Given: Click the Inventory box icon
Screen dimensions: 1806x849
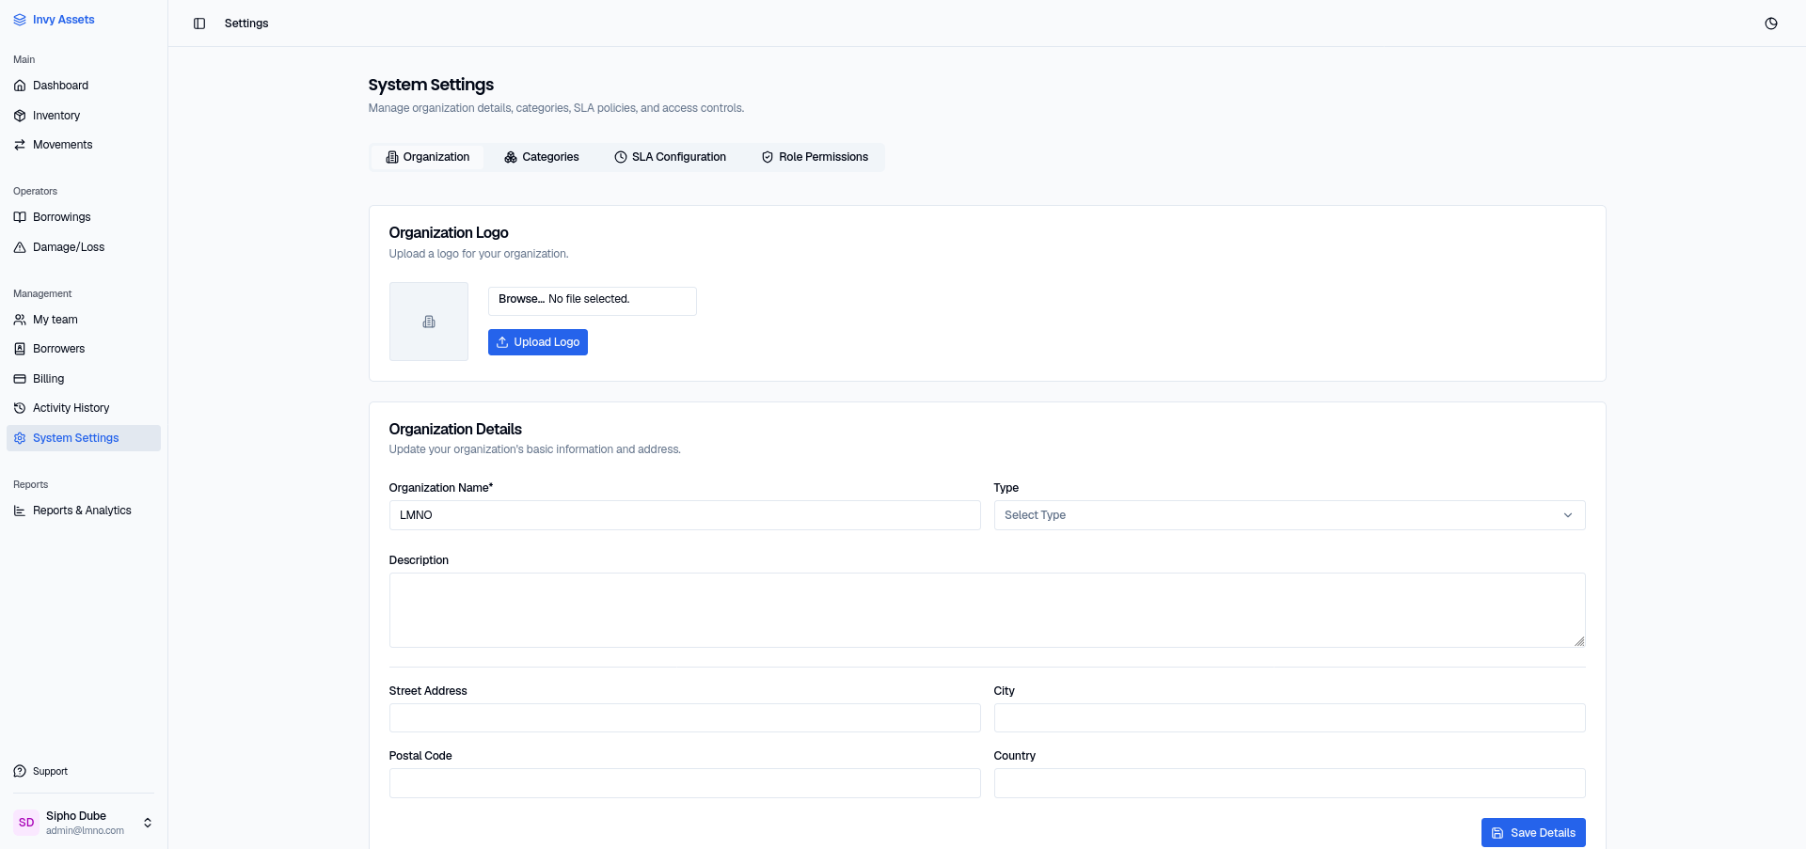Looking at the screenshot, I should point(20,116).
